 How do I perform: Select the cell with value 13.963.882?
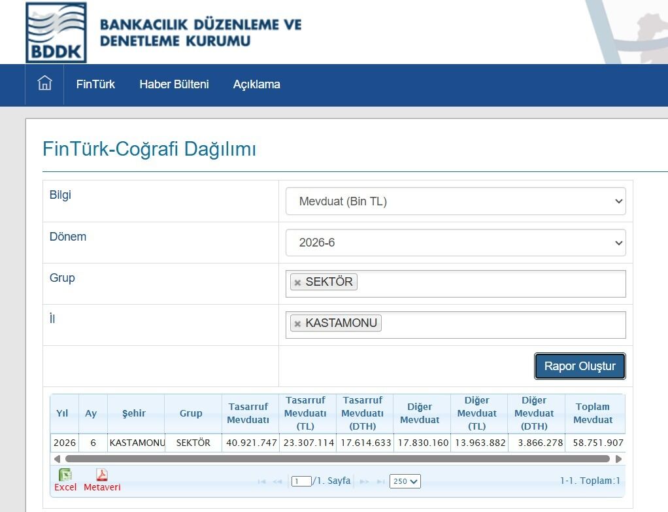[x=480, y=443]
